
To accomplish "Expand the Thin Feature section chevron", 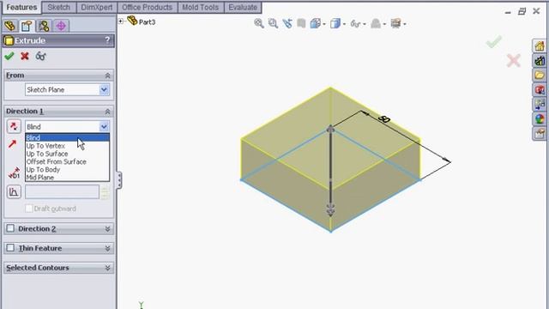I will tap(107, 248).
